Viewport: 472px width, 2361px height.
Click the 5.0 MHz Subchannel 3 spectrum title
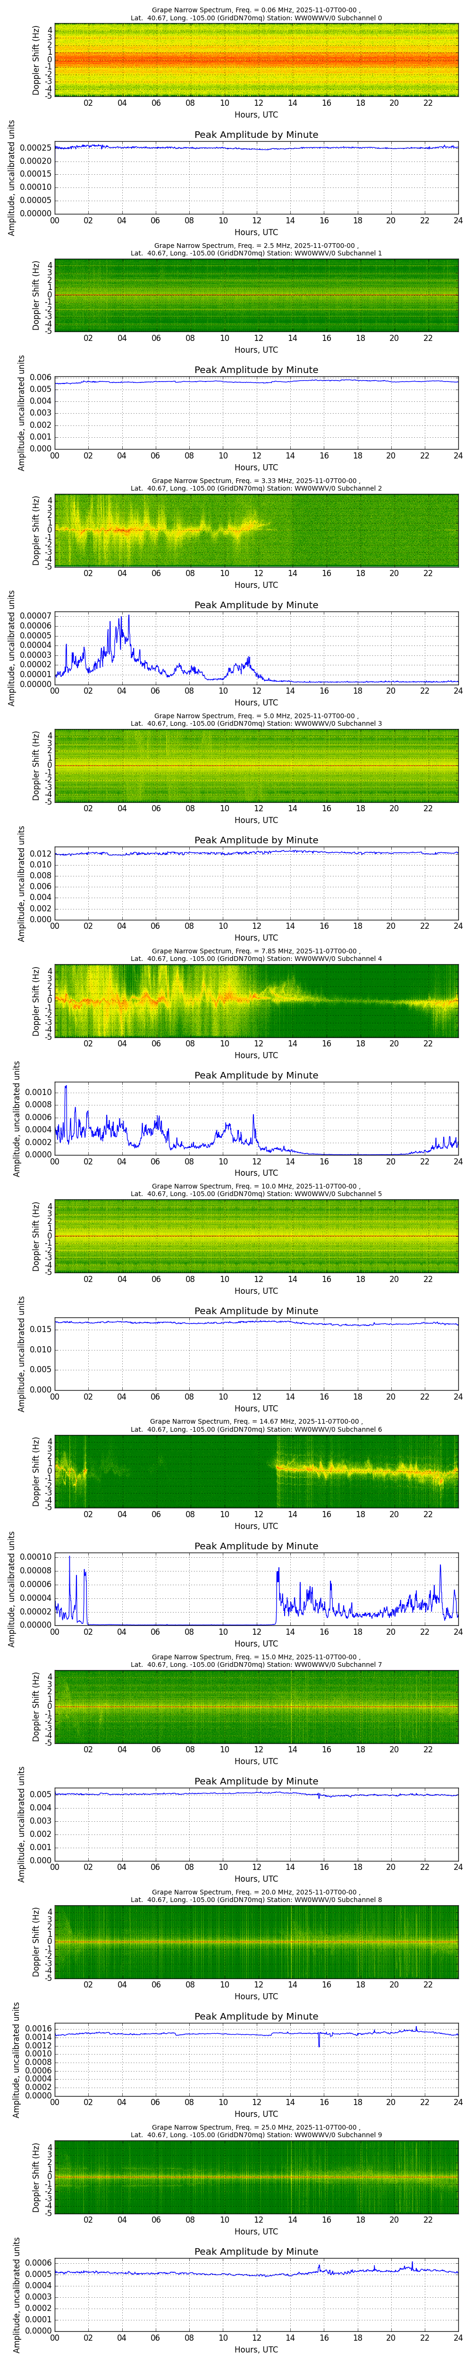pos(256,720)
